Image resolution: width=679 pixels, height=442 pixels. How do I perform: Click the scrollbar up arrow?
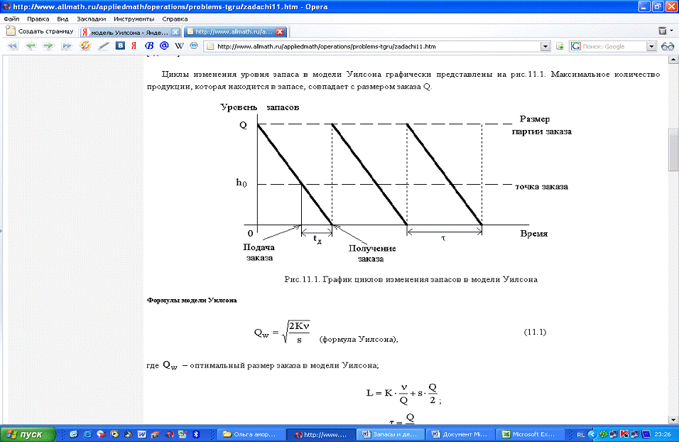pos(673,60)
